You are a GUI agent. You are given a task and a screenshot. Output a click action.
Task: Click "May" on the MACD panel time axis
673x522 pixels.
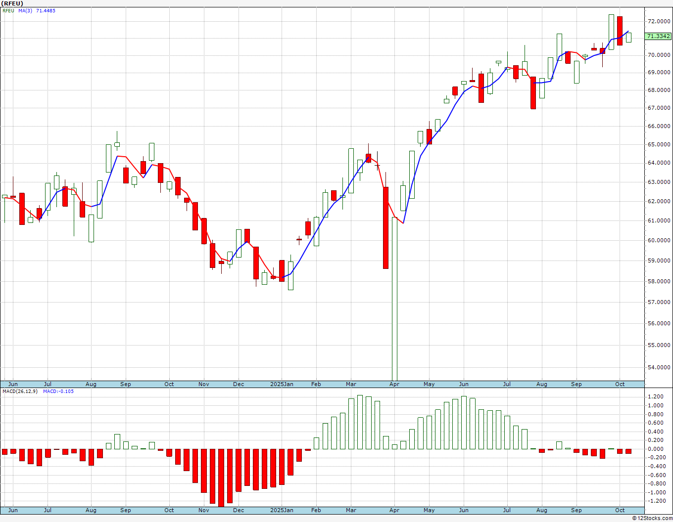click(429, 510)
